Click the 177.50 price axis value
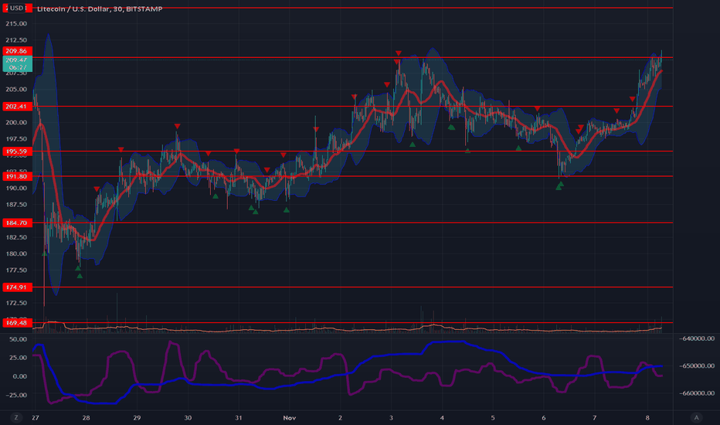 pos(16,270)
